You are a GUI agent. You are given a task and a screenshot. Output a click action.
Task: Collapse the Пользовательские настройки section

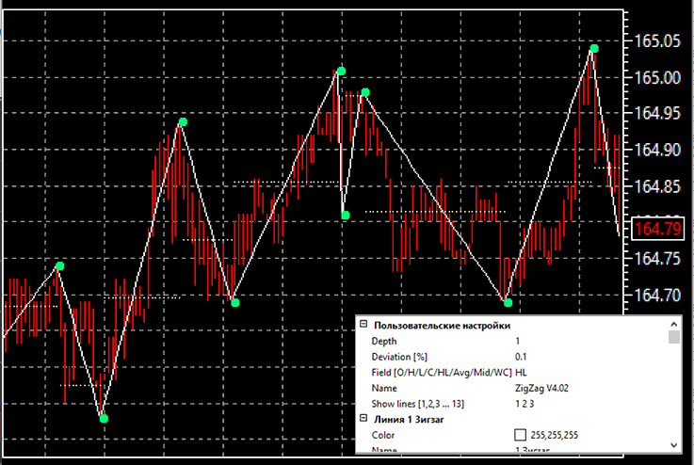363,325
